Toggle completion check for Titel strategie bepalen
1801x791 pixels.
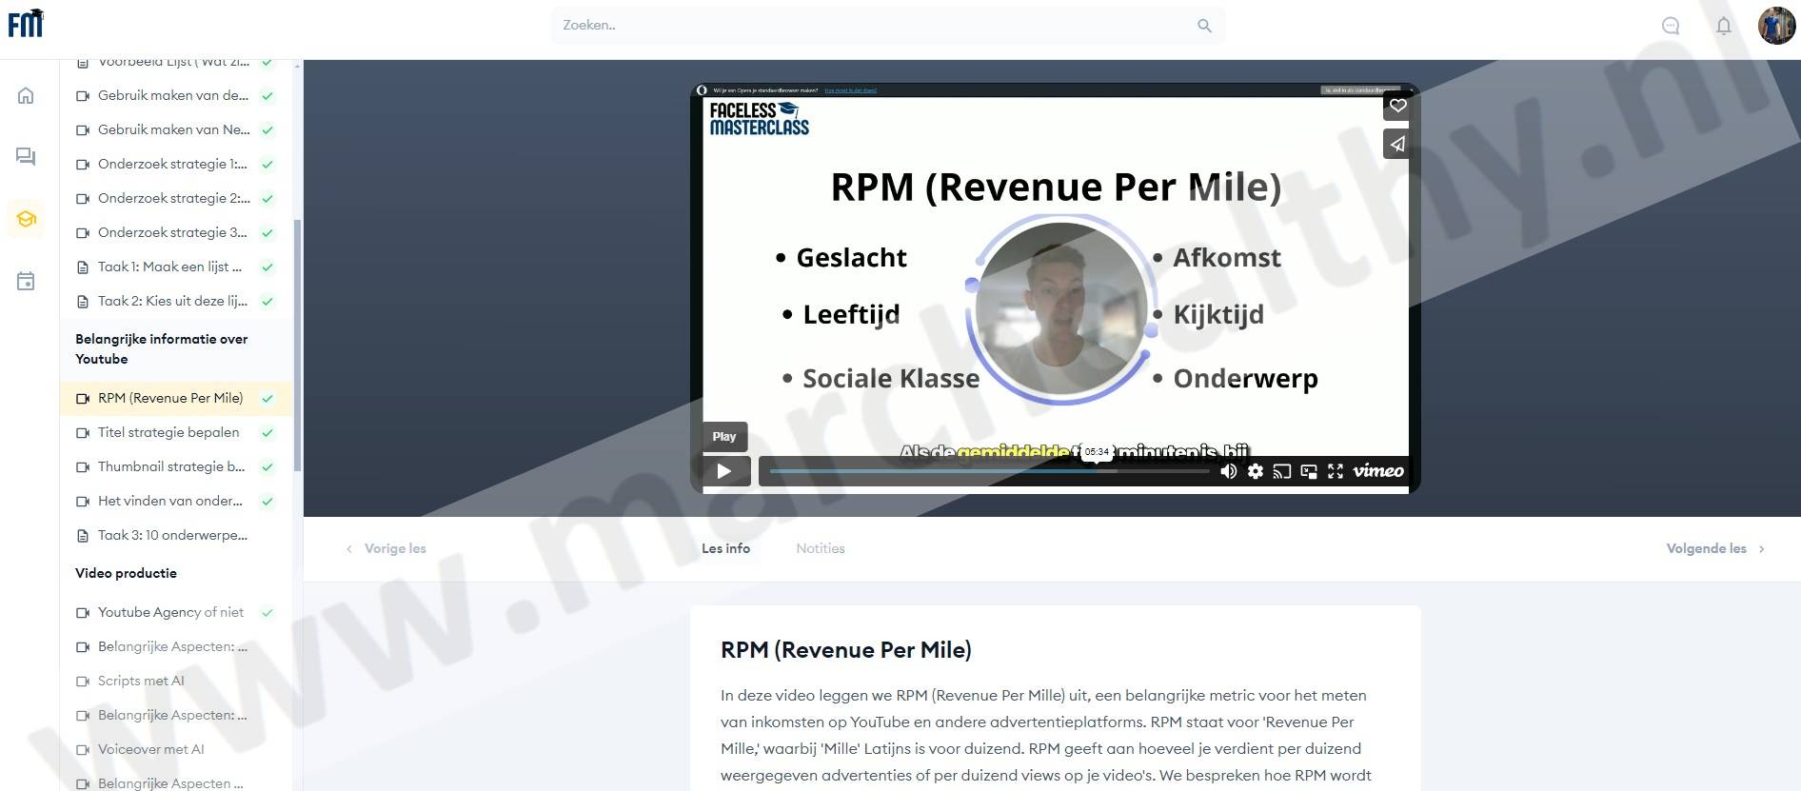coord(267,433)
